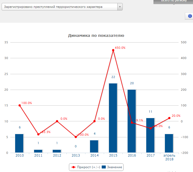Viewport: 193px width, 172px height.
Task: Click the blue Значение legend color square
Action: [104, 167]
